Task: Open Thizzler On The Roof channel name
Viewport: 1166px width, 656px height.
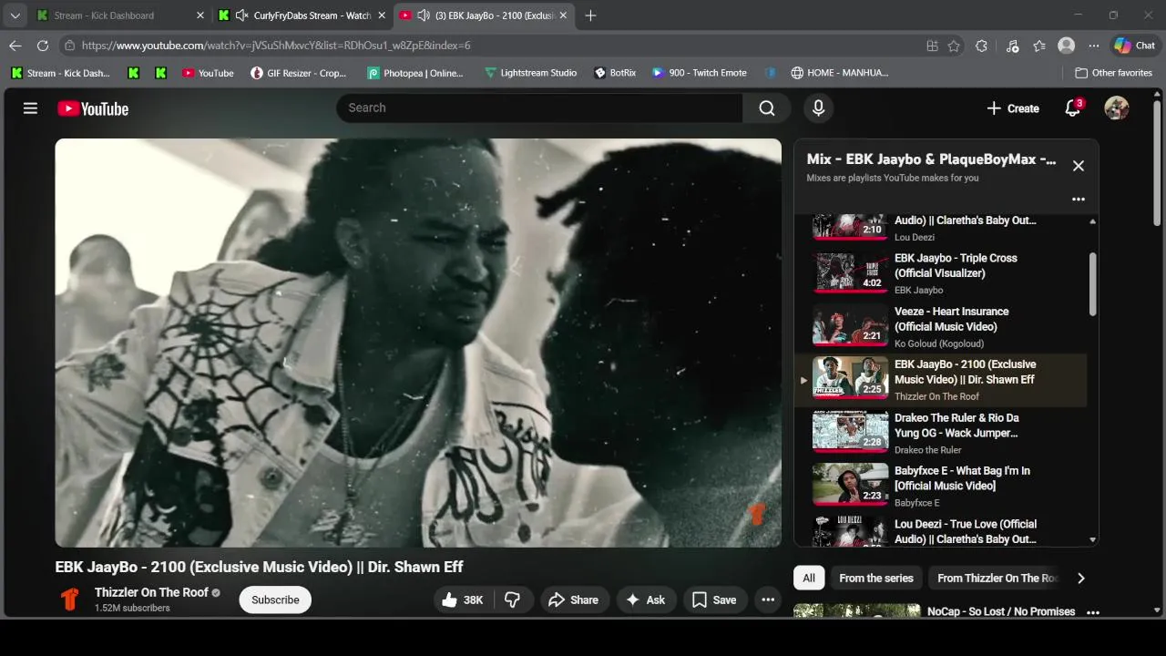Action: coord(151,592)
